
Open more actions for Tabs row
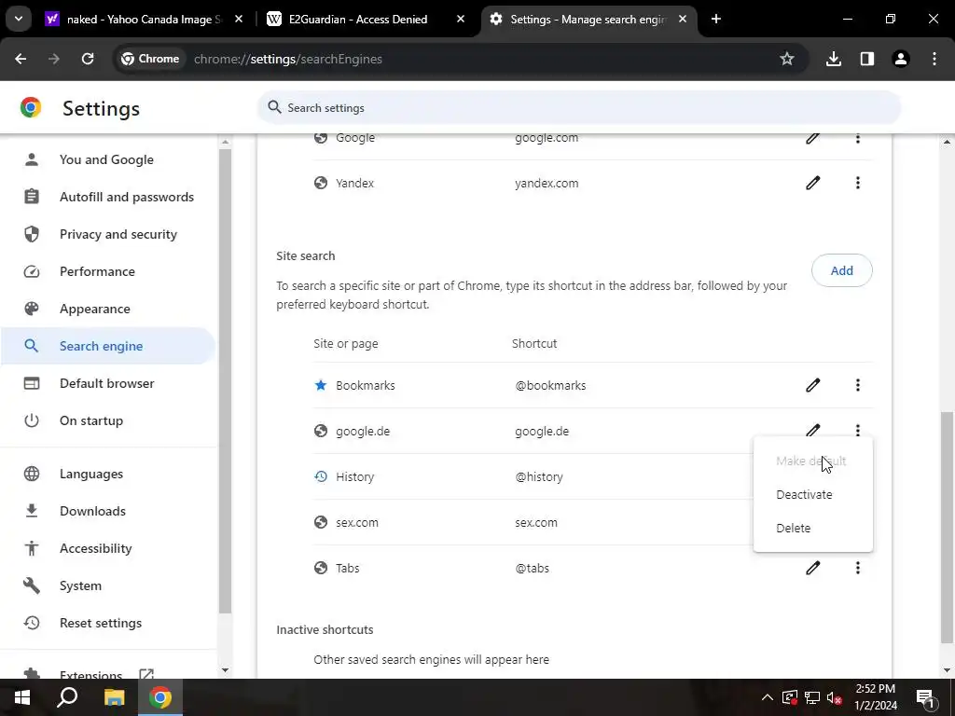[x=858, y=568]
